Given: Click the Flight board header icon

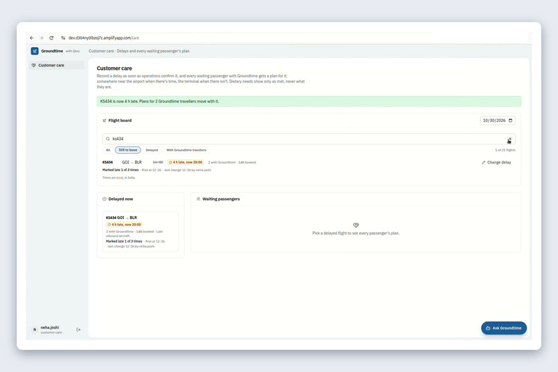Looking at the screenshot, I should (x=105, y=121).
